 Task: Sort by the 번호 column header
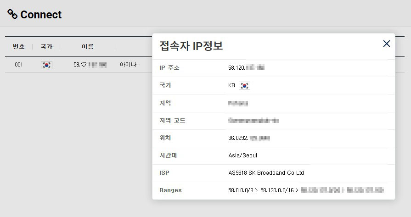pyautogui.click(x=19, y=47)
